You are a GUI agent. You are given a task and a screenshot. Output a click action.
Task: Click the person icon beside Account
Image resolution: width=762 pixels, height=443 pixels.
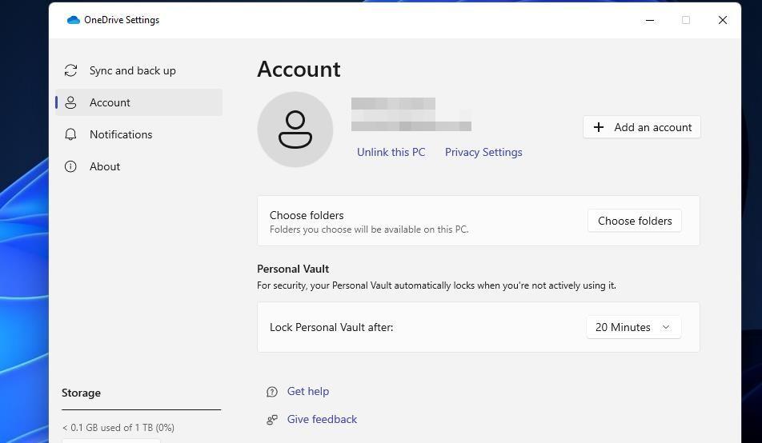coord(70,102)
